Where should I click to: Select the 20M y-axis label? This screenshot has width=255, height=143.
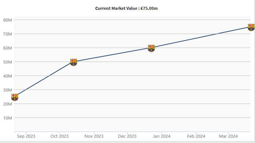[8, 104]
